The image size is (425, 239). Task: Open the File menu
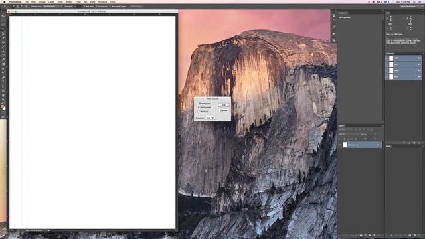click(27, 1)
